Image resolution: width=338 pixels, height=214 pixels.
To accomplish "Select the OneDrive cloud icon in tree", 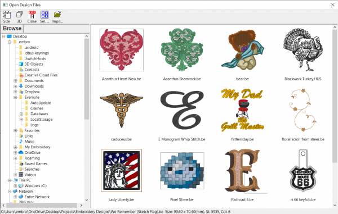I will (x=21, y=153).
